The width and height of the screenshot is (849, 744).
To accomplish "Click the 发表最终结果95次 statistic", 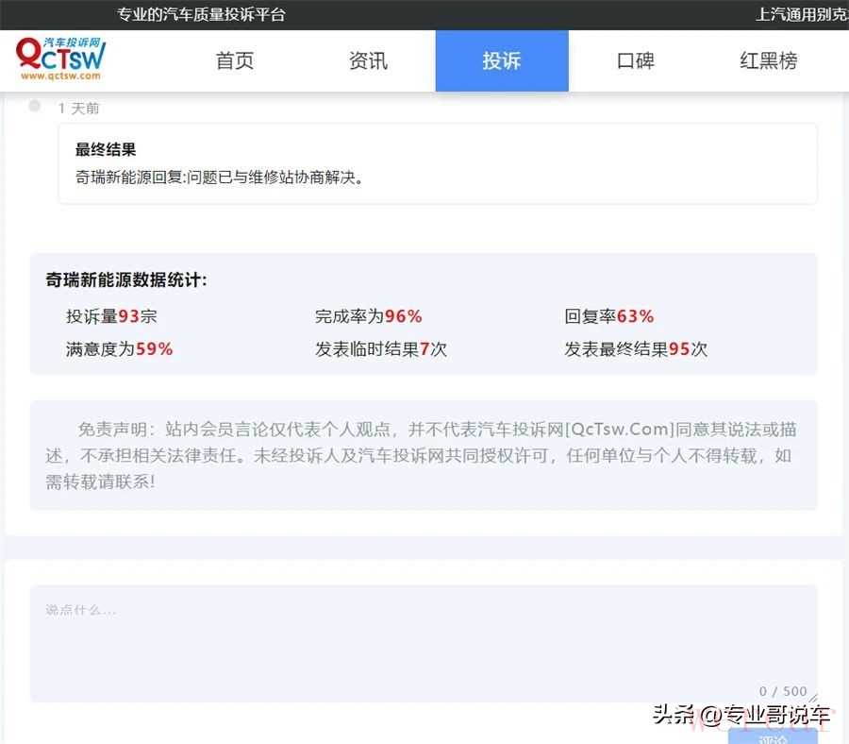I will point(635,348).
